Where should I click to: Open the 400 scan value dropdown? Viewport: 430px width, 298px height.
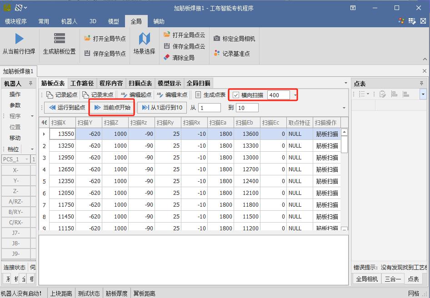click(x=295, y=95)
